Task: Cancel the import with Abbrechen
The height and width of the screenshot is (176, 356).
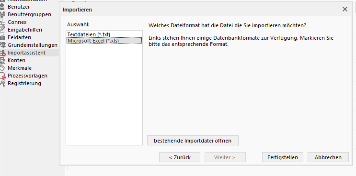Action: [328, 157]
